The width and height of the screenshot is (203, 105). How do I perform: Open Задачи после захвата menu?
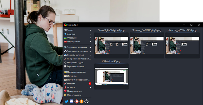[x=78, y=47]
